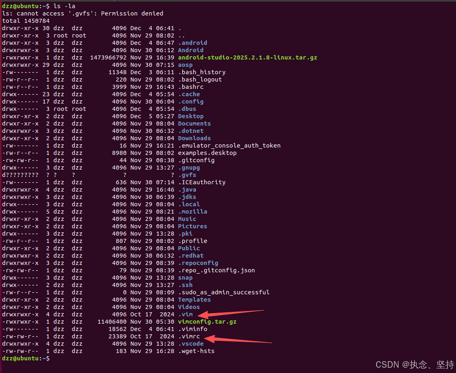
Task: Select the .mozilla directory name
Action: pyautogui.click(x=192, y=212)
